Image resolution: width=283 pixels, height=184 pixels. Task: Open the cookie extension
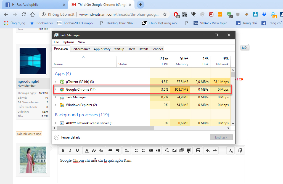[247, 14]
